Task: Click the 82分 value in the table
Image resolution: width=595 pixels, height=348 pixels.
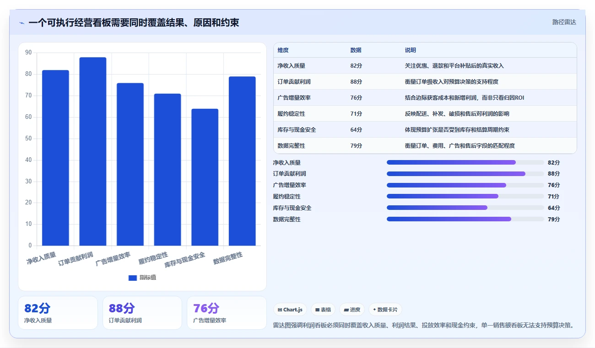Action: coord(356,66)
